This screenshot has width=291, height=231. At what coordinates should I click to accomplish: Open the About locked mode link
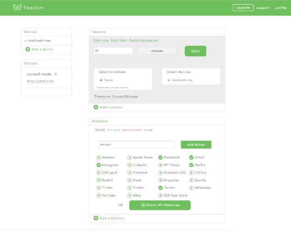tap(40, 81)
